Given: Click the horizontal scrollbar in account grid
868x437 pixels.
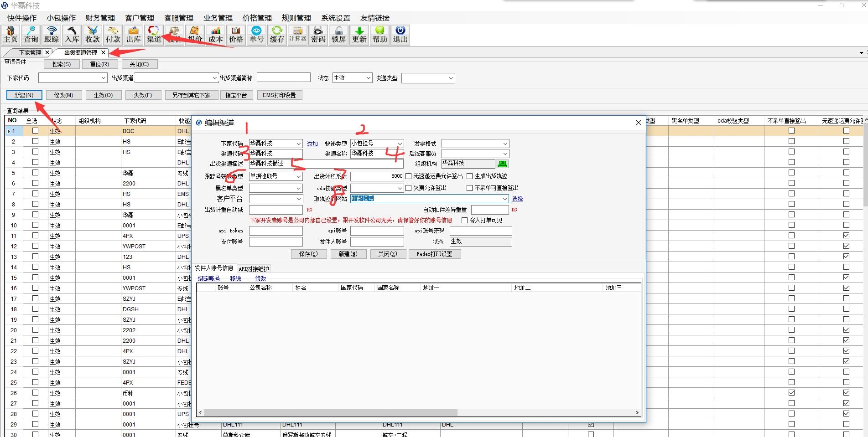Looking at the screenshot, I should pyautogui.click(x=331, y=413).
